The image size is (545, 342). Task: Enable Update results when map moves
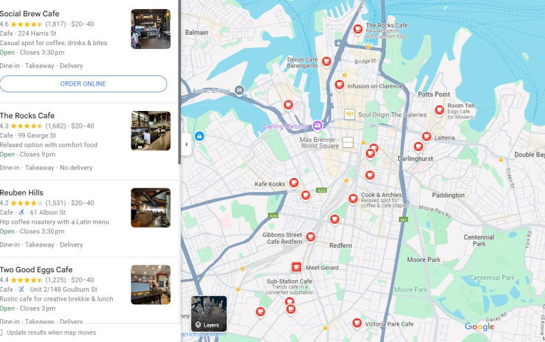pyautogui.click(x=1, y=332)
